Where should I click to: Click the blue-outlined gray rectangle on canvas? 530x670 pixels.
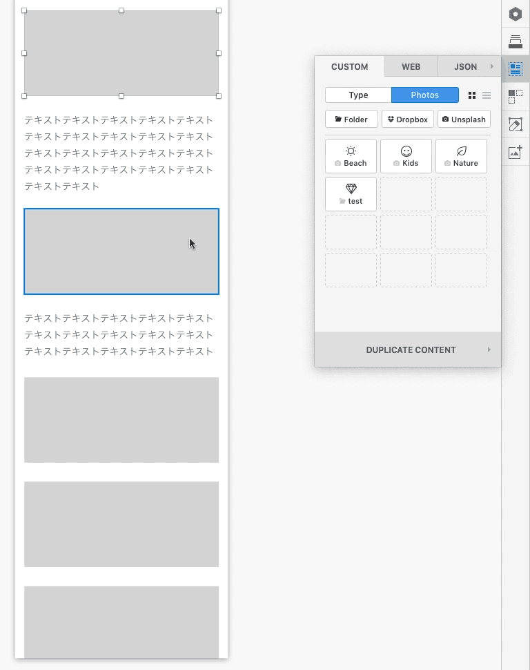click(x=121, y=251)
